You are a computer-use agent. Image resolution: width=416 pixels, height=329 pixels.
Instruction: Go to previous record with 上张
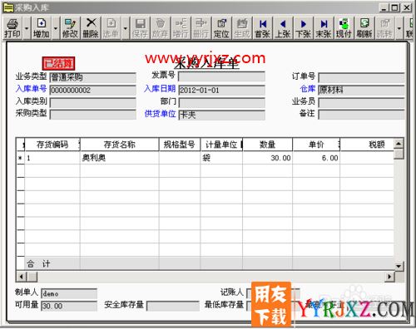pyautogui.click(x=283, y=28)
